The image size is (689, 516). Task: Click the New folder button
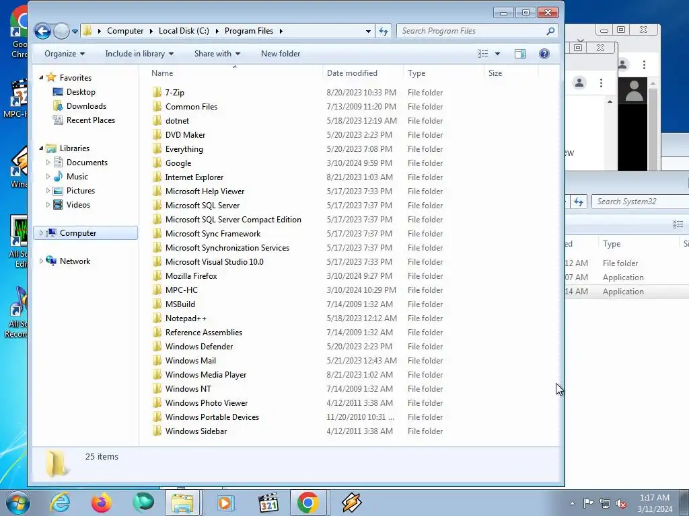pyautogui.click(x=281, y=54)
